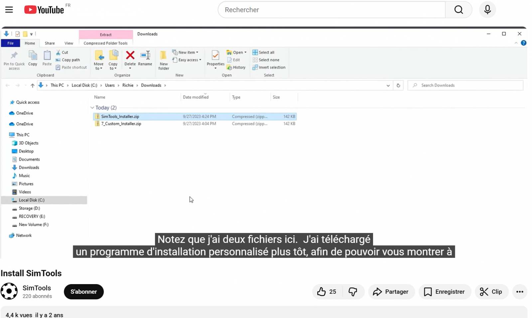Open the File tab in Explorer

[11, 43]
